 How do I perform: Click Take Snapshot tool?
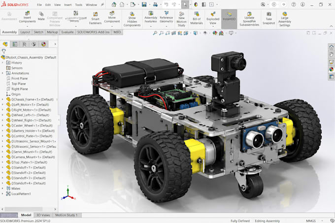(269, 18)
